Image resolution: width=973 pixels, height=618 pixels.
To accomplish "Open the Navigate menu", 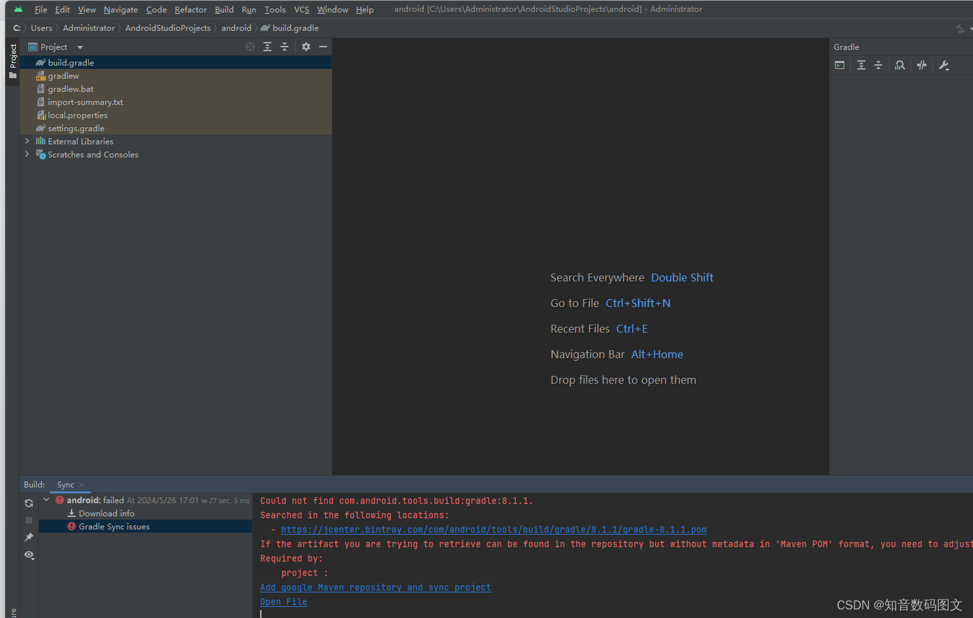I will point(121,9).
